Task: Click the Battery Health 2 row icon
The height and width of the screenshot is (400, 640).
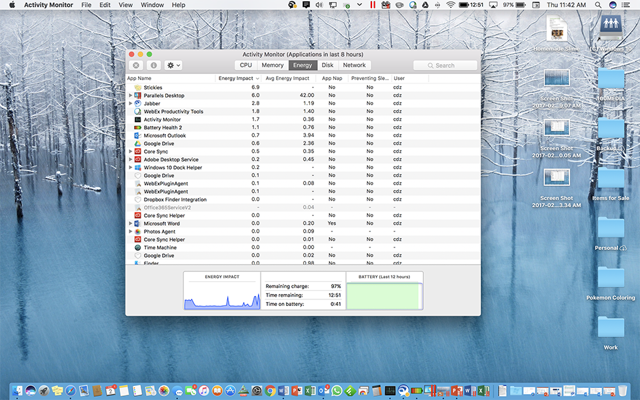Action: [138, 127]
